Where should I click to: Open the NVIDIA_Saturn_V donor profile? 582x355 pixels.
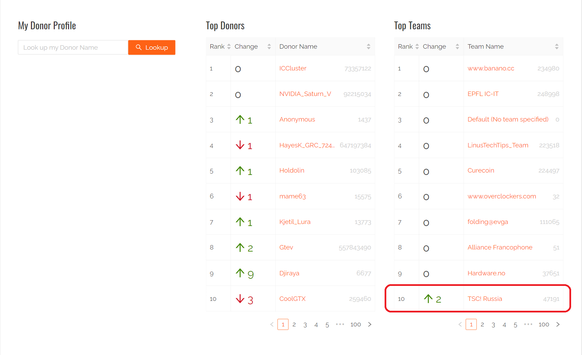tap(305, 94)
